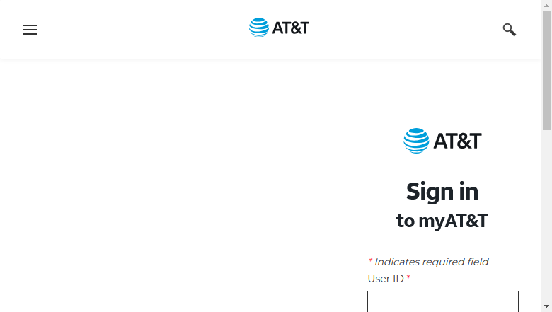Click the empty header space between menu and logo

point(142,30)
